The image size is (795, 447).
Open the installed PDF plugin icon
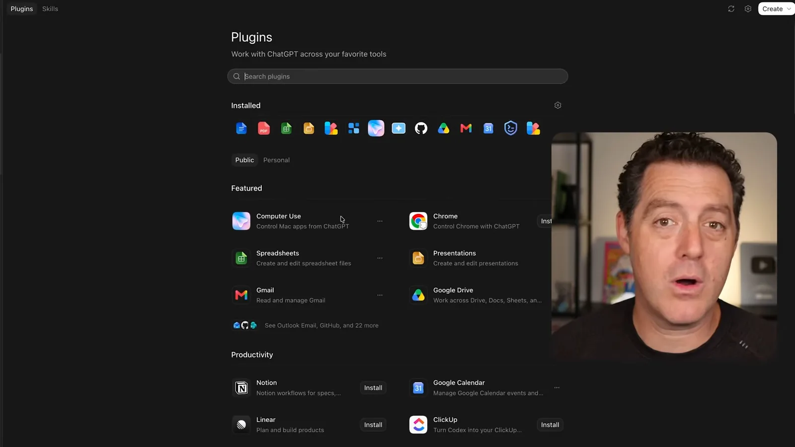click(264, 129)
